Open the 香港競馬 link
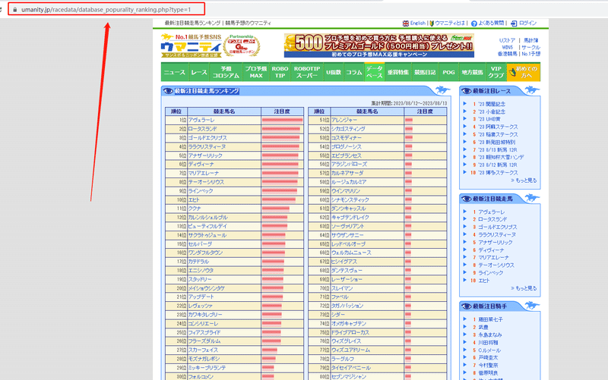Image resolution: width=608 pixels, height=380 pixels. pyautogui.click(x=507, y=54)
